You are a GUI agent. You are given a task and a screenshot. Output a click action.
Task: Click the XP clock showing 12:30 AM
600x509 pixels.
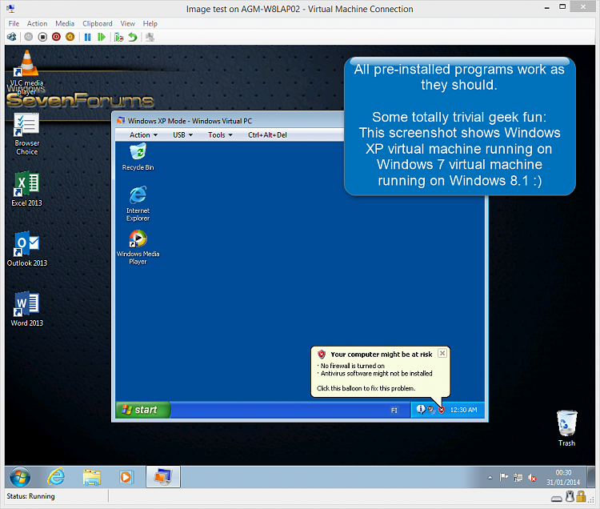click(x=463, y=410)
